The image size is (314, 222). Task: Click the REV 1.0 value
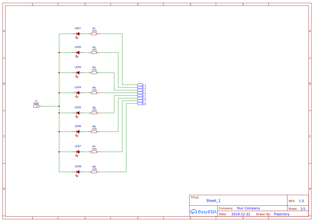[x=301, y=201]
